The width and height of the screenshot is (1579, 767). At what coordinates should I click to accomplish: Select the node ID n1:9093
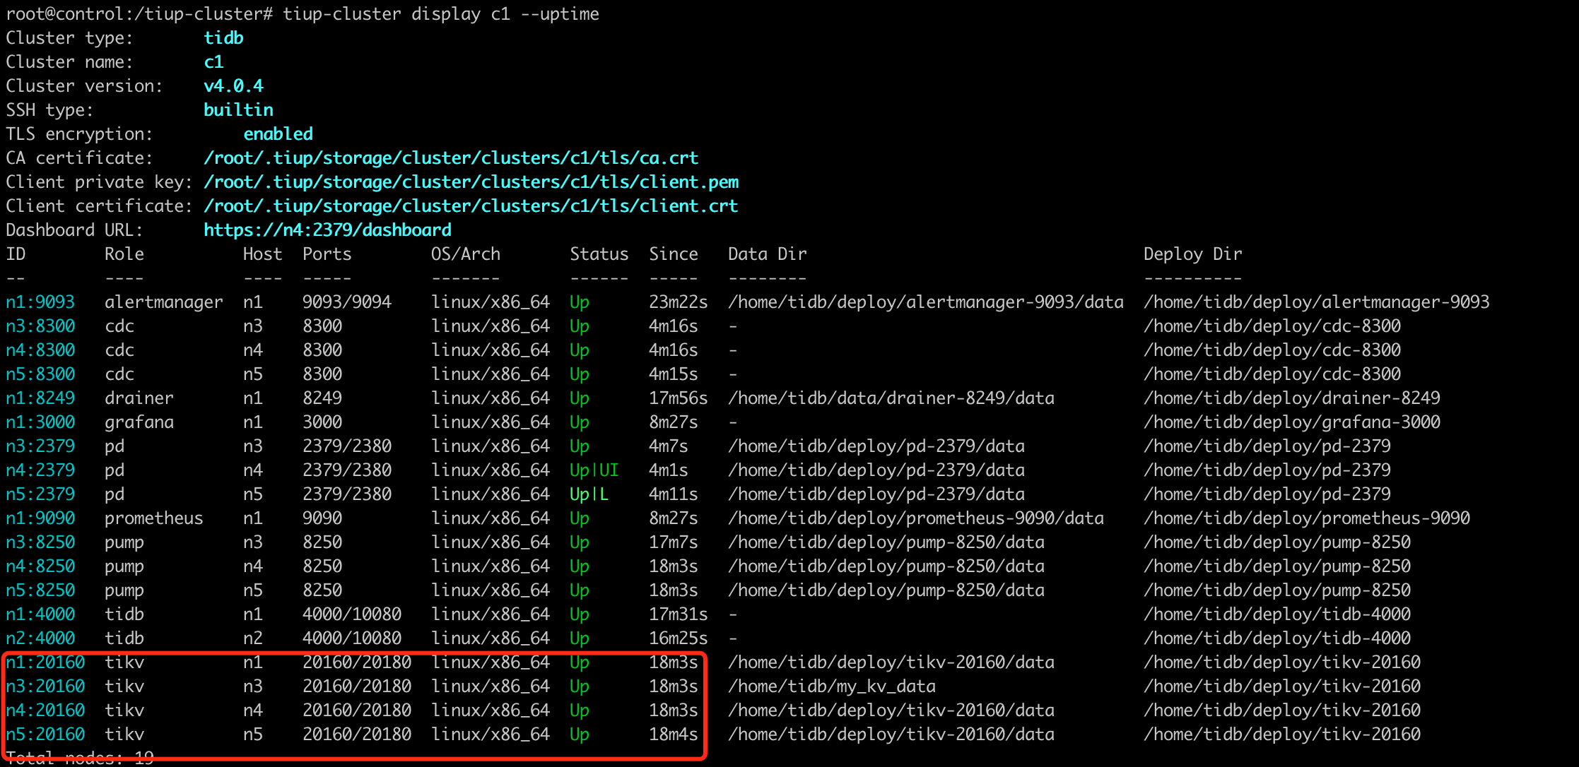click(40, 302)
